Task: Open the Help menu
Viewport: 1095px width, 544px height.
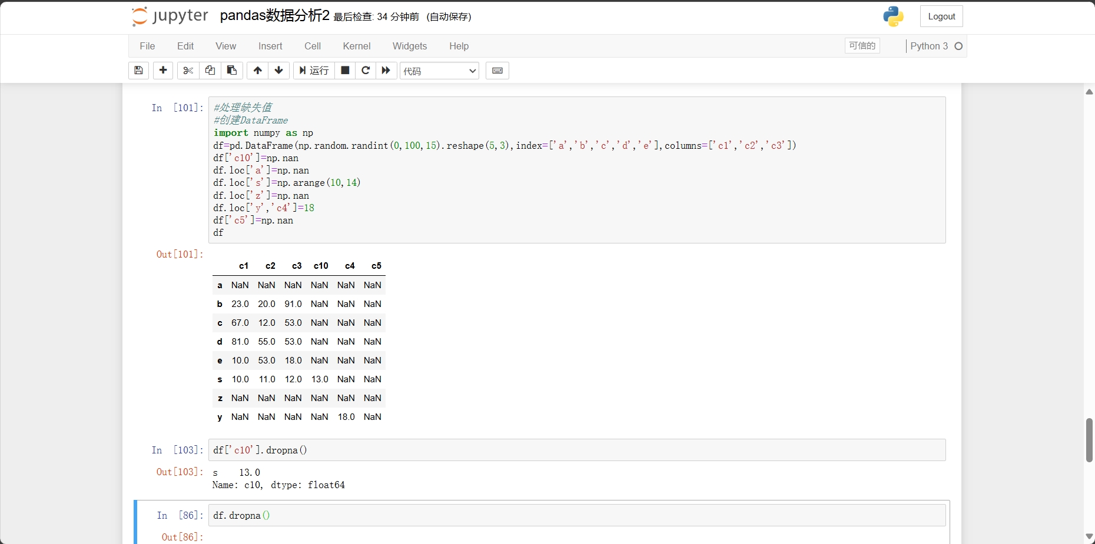Action: click(x=459, y=46)
